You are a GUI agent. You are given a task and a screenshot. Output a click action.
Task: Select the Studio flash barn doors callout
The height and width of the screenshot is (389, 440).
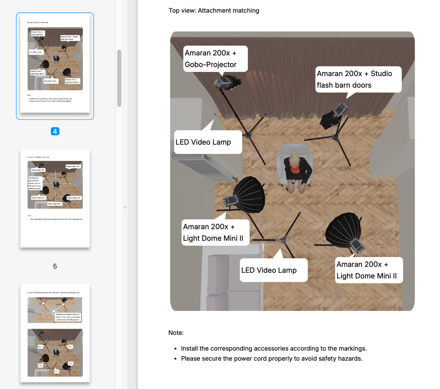(358, 79)
